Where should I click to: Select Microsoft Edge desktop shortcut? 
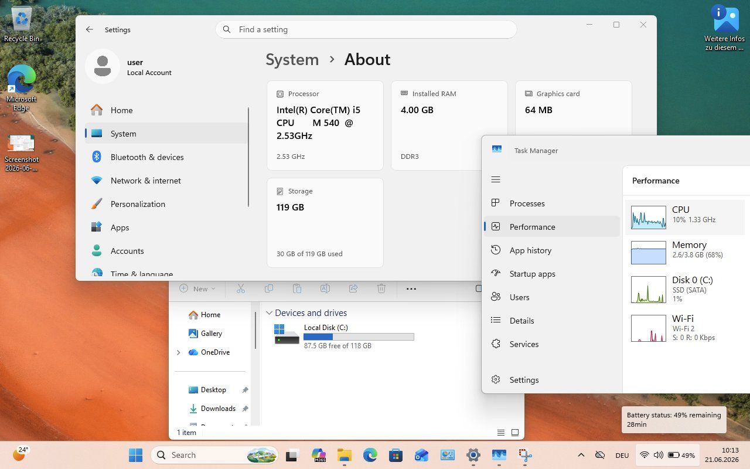coord(22,88)
